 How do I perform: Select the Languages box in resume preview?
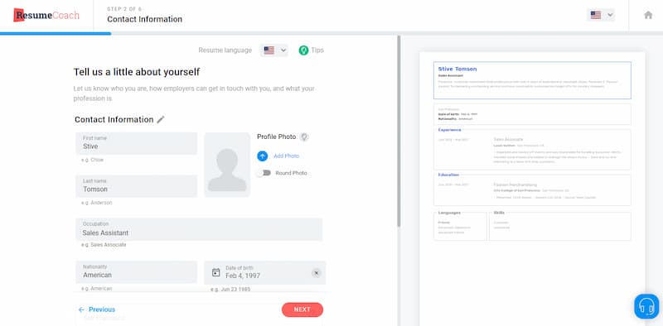click(x=460, y=226)
